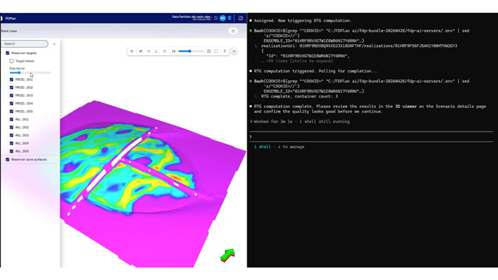Click the up-down arrows icon in viewer toolbar

click(x=225, y=51)
